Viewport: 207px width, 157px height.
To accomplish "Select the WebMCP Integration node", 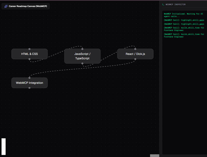I will tap(29, 83).
